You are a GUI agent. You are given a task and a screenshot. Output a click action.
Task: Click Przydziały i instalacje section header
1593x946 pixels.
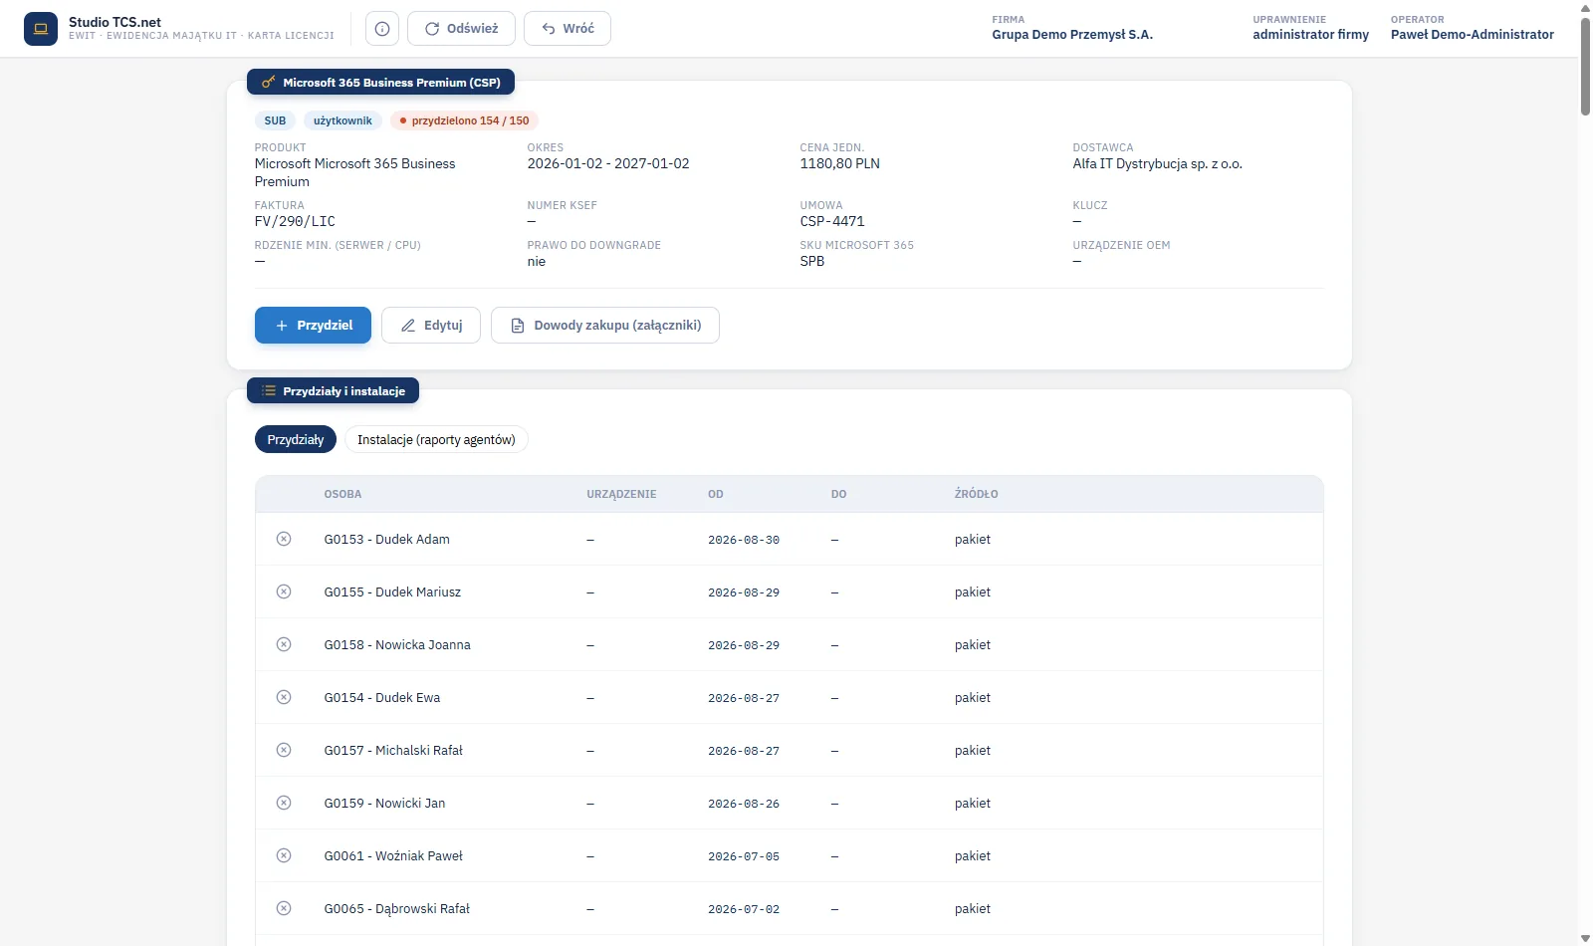[x=333, y=391]
